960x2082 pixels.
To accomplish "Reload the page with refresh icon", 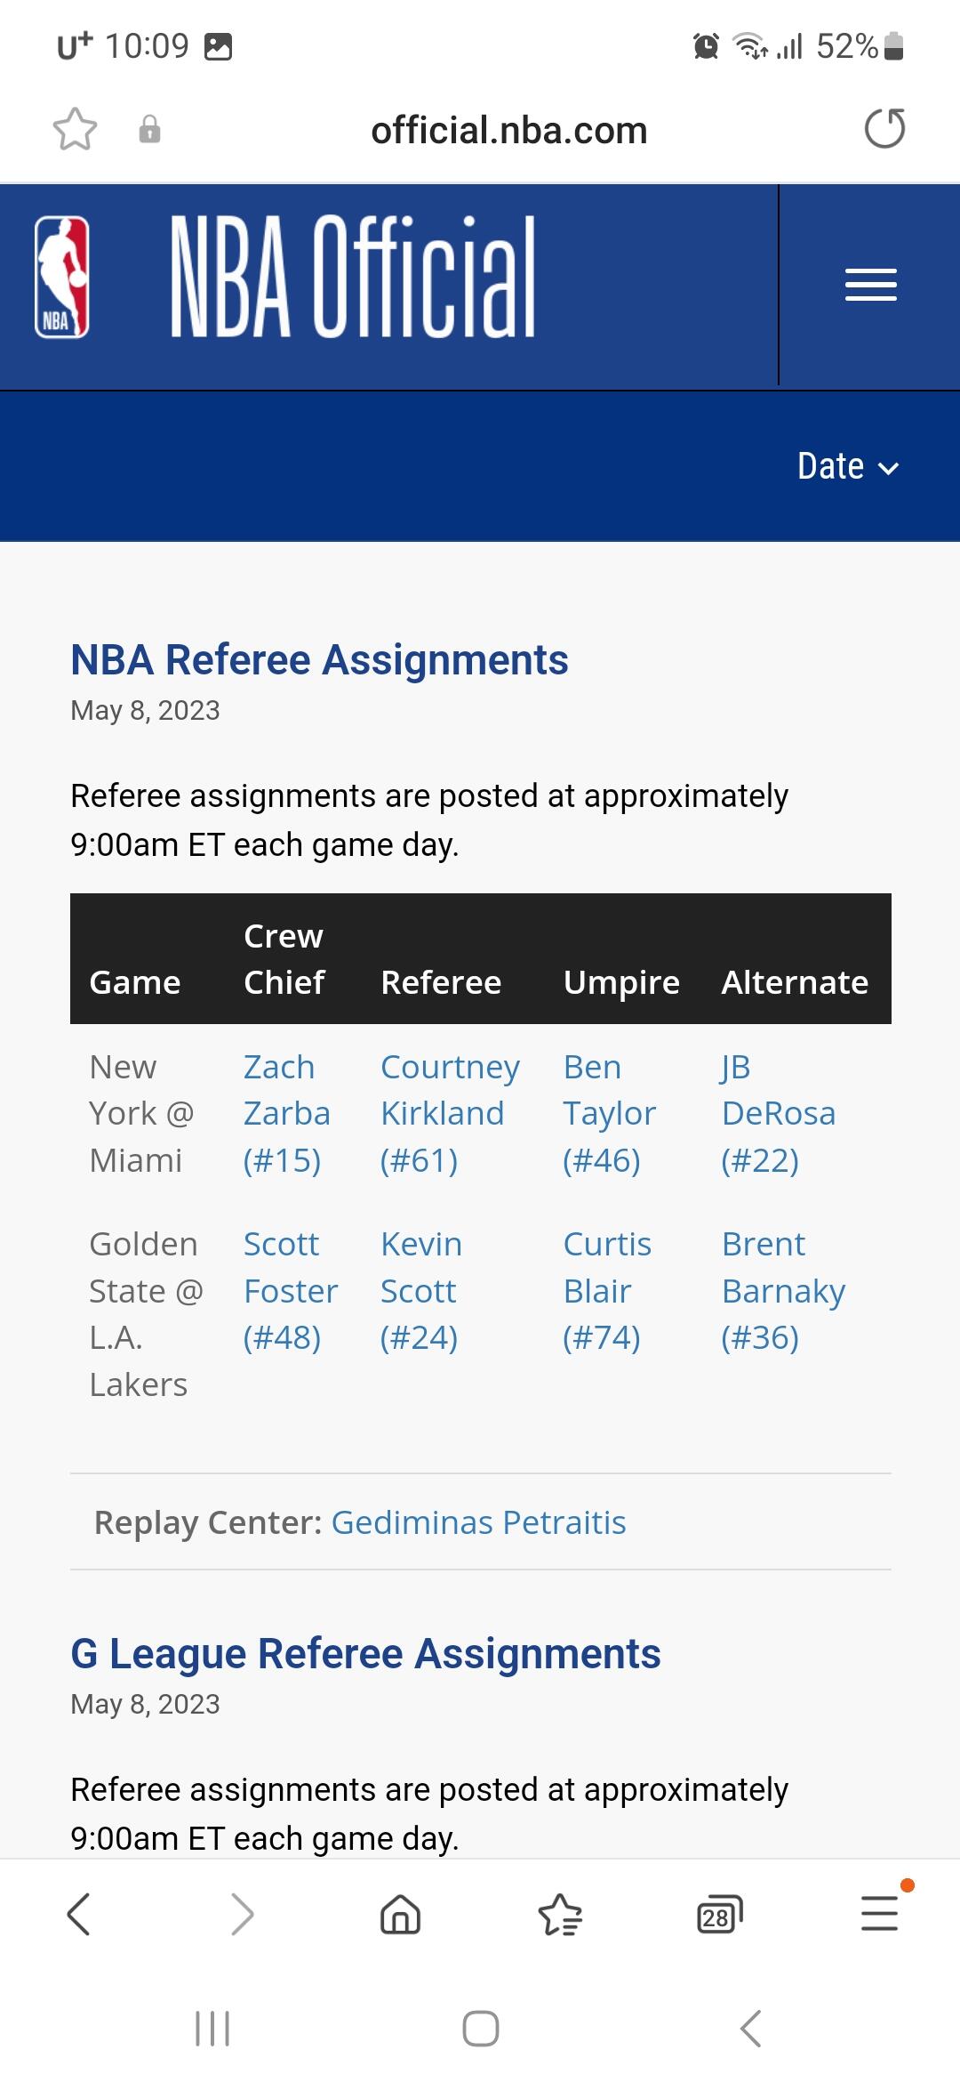I will coord(884,129).
